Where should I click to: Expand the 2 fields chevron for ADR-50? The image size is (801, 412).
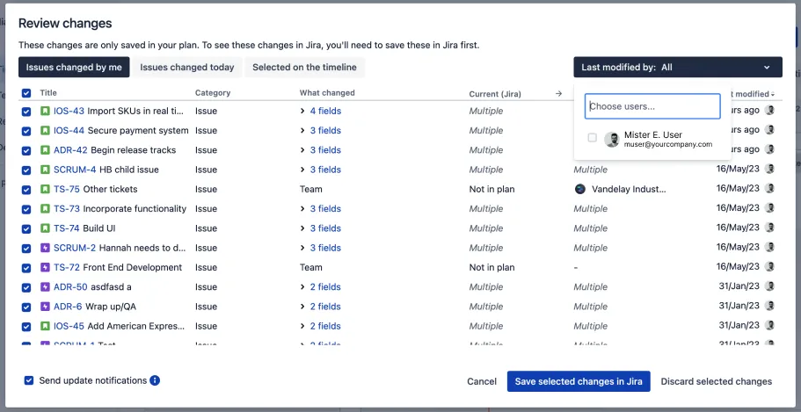(x=302, y=287)
